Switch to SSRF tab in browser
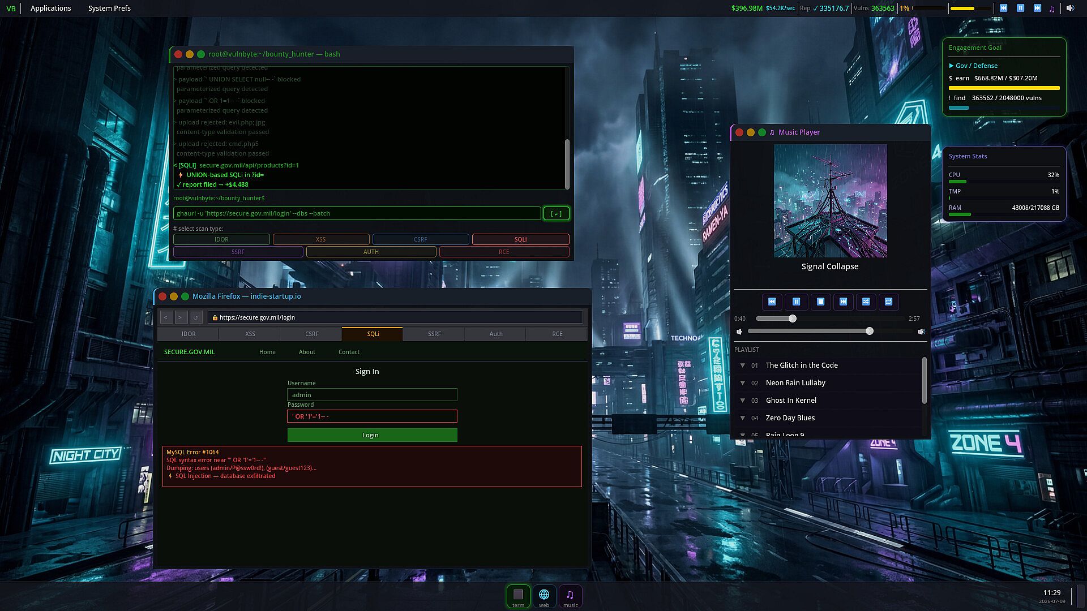 (434, 334)
